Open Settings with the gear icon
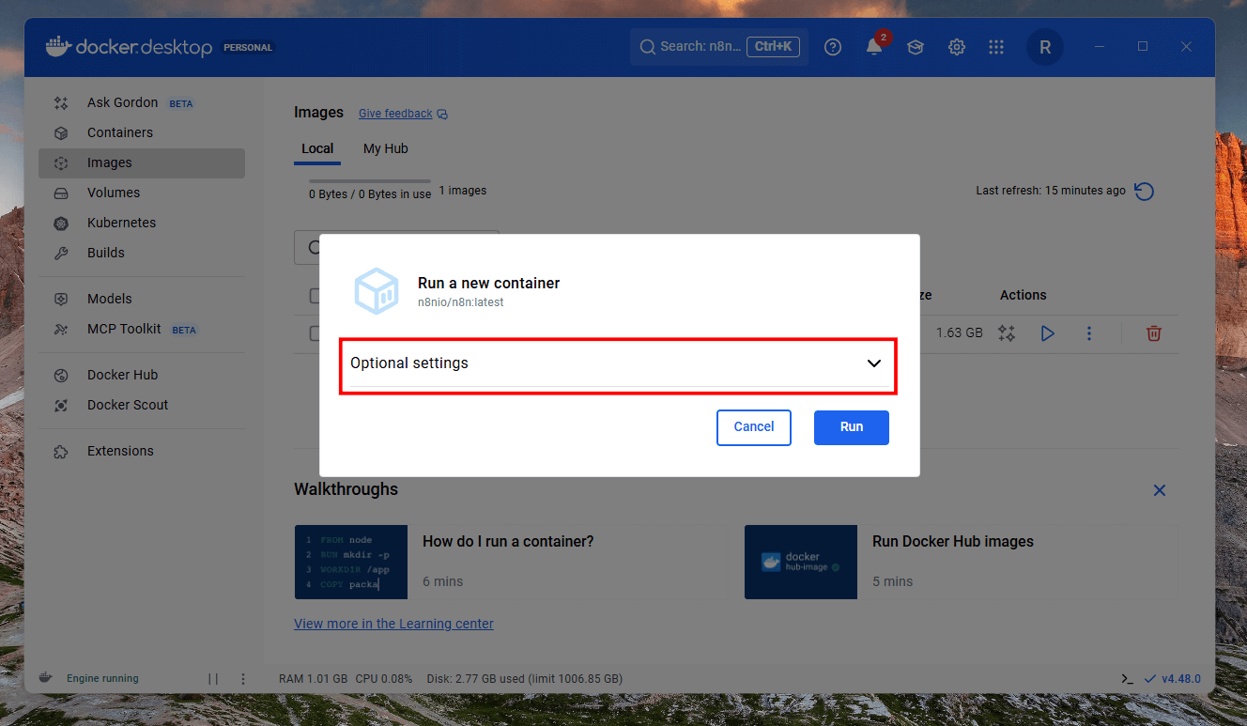Viewport: 1247px width, 726px height. 957,47
